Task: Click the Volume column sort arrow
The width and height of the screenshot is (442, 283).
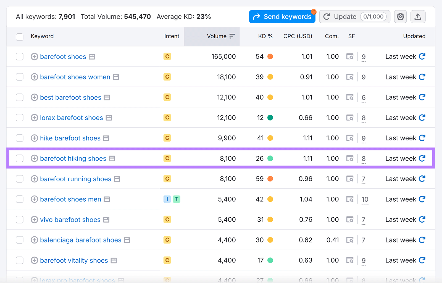Action: pos(231,36)
